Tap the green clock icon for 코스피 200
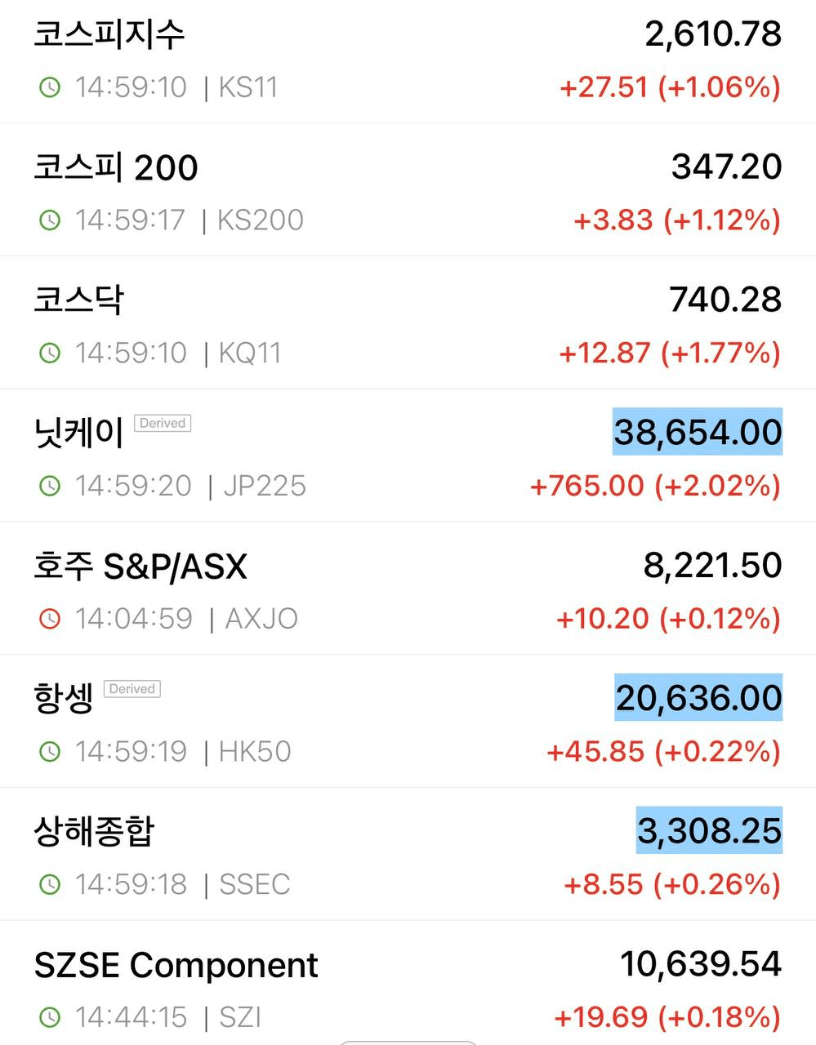 tap(50, 220)
